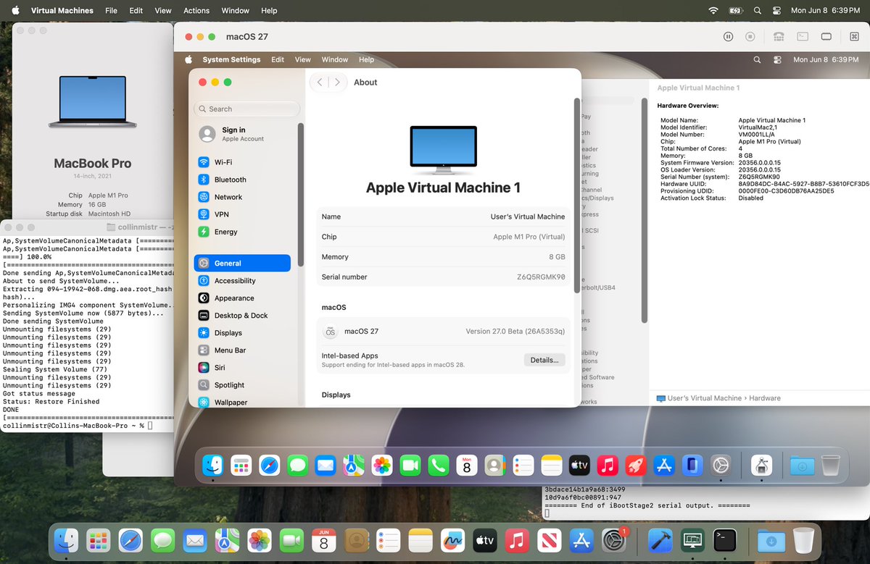The height and width of the screenshot is (564, 870).
Task: Click the Search field in System Settings
Action: click(246, 109)
